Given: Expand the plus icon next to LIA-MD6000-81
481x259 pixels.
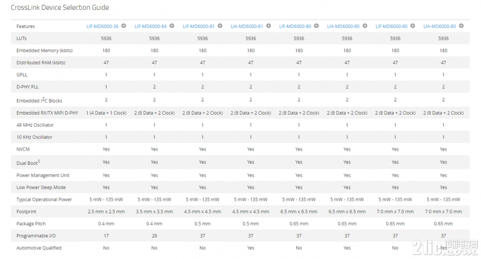Looking at the screenshot, I should 269,26.
